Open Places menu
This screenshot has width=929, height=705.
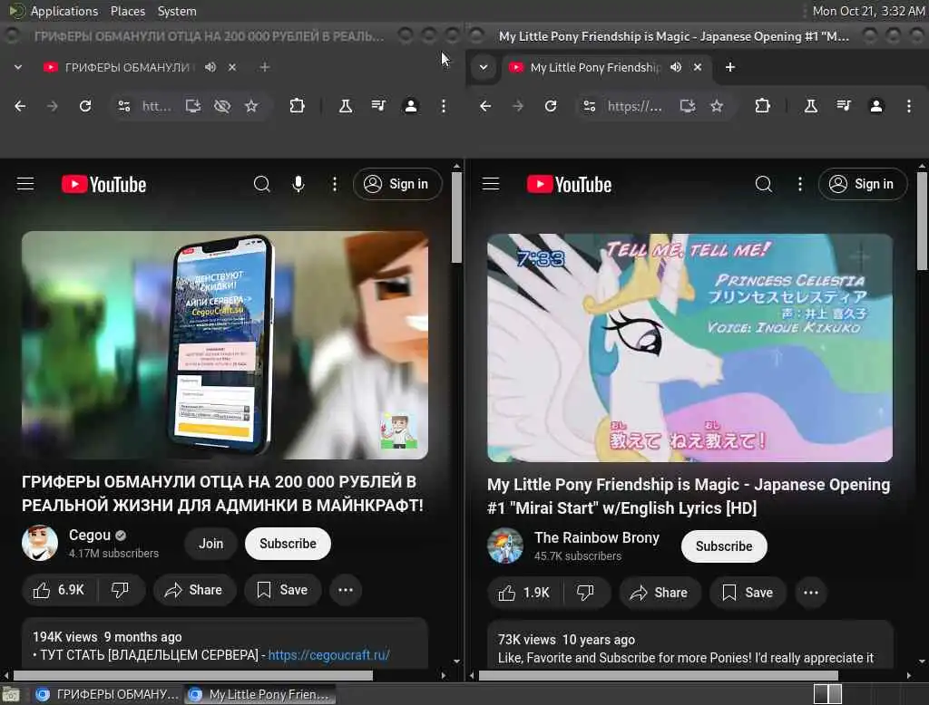click(x=127, y=11)
